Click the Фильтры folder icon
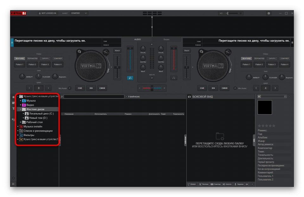The image size is (304, 197). coord(21,135)
